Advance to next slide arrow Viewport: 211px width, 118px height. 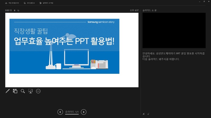click(x=84, y=112)
